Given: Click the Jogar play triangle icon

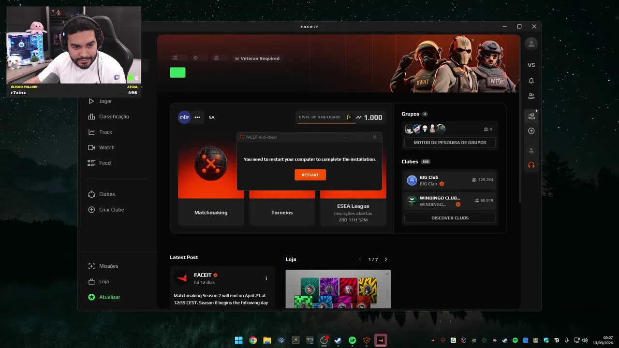Looking at the screenshot, I should click(x=91, y=101).
